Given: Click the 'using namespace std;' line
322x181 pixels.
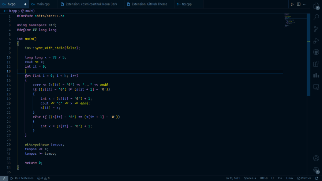Looking at the screenshot, I should pyautogui.click(x=37, y=25).
